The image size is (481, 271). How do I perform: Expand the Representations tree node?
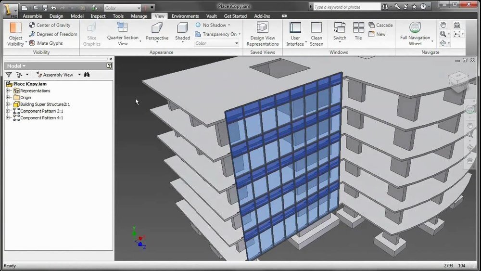pyautogui.click(x=8, y=90)
